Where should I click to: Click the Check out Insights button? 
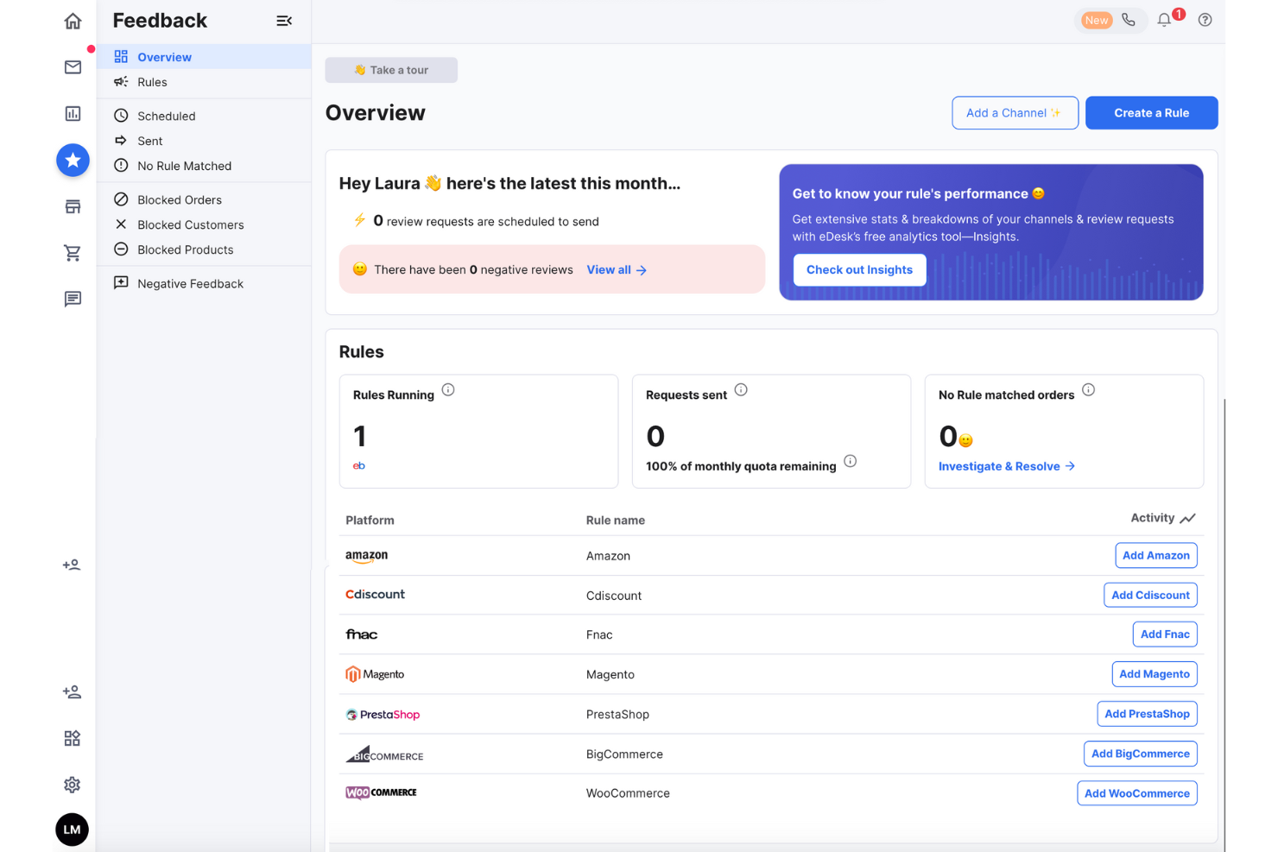tap(859, 269)
